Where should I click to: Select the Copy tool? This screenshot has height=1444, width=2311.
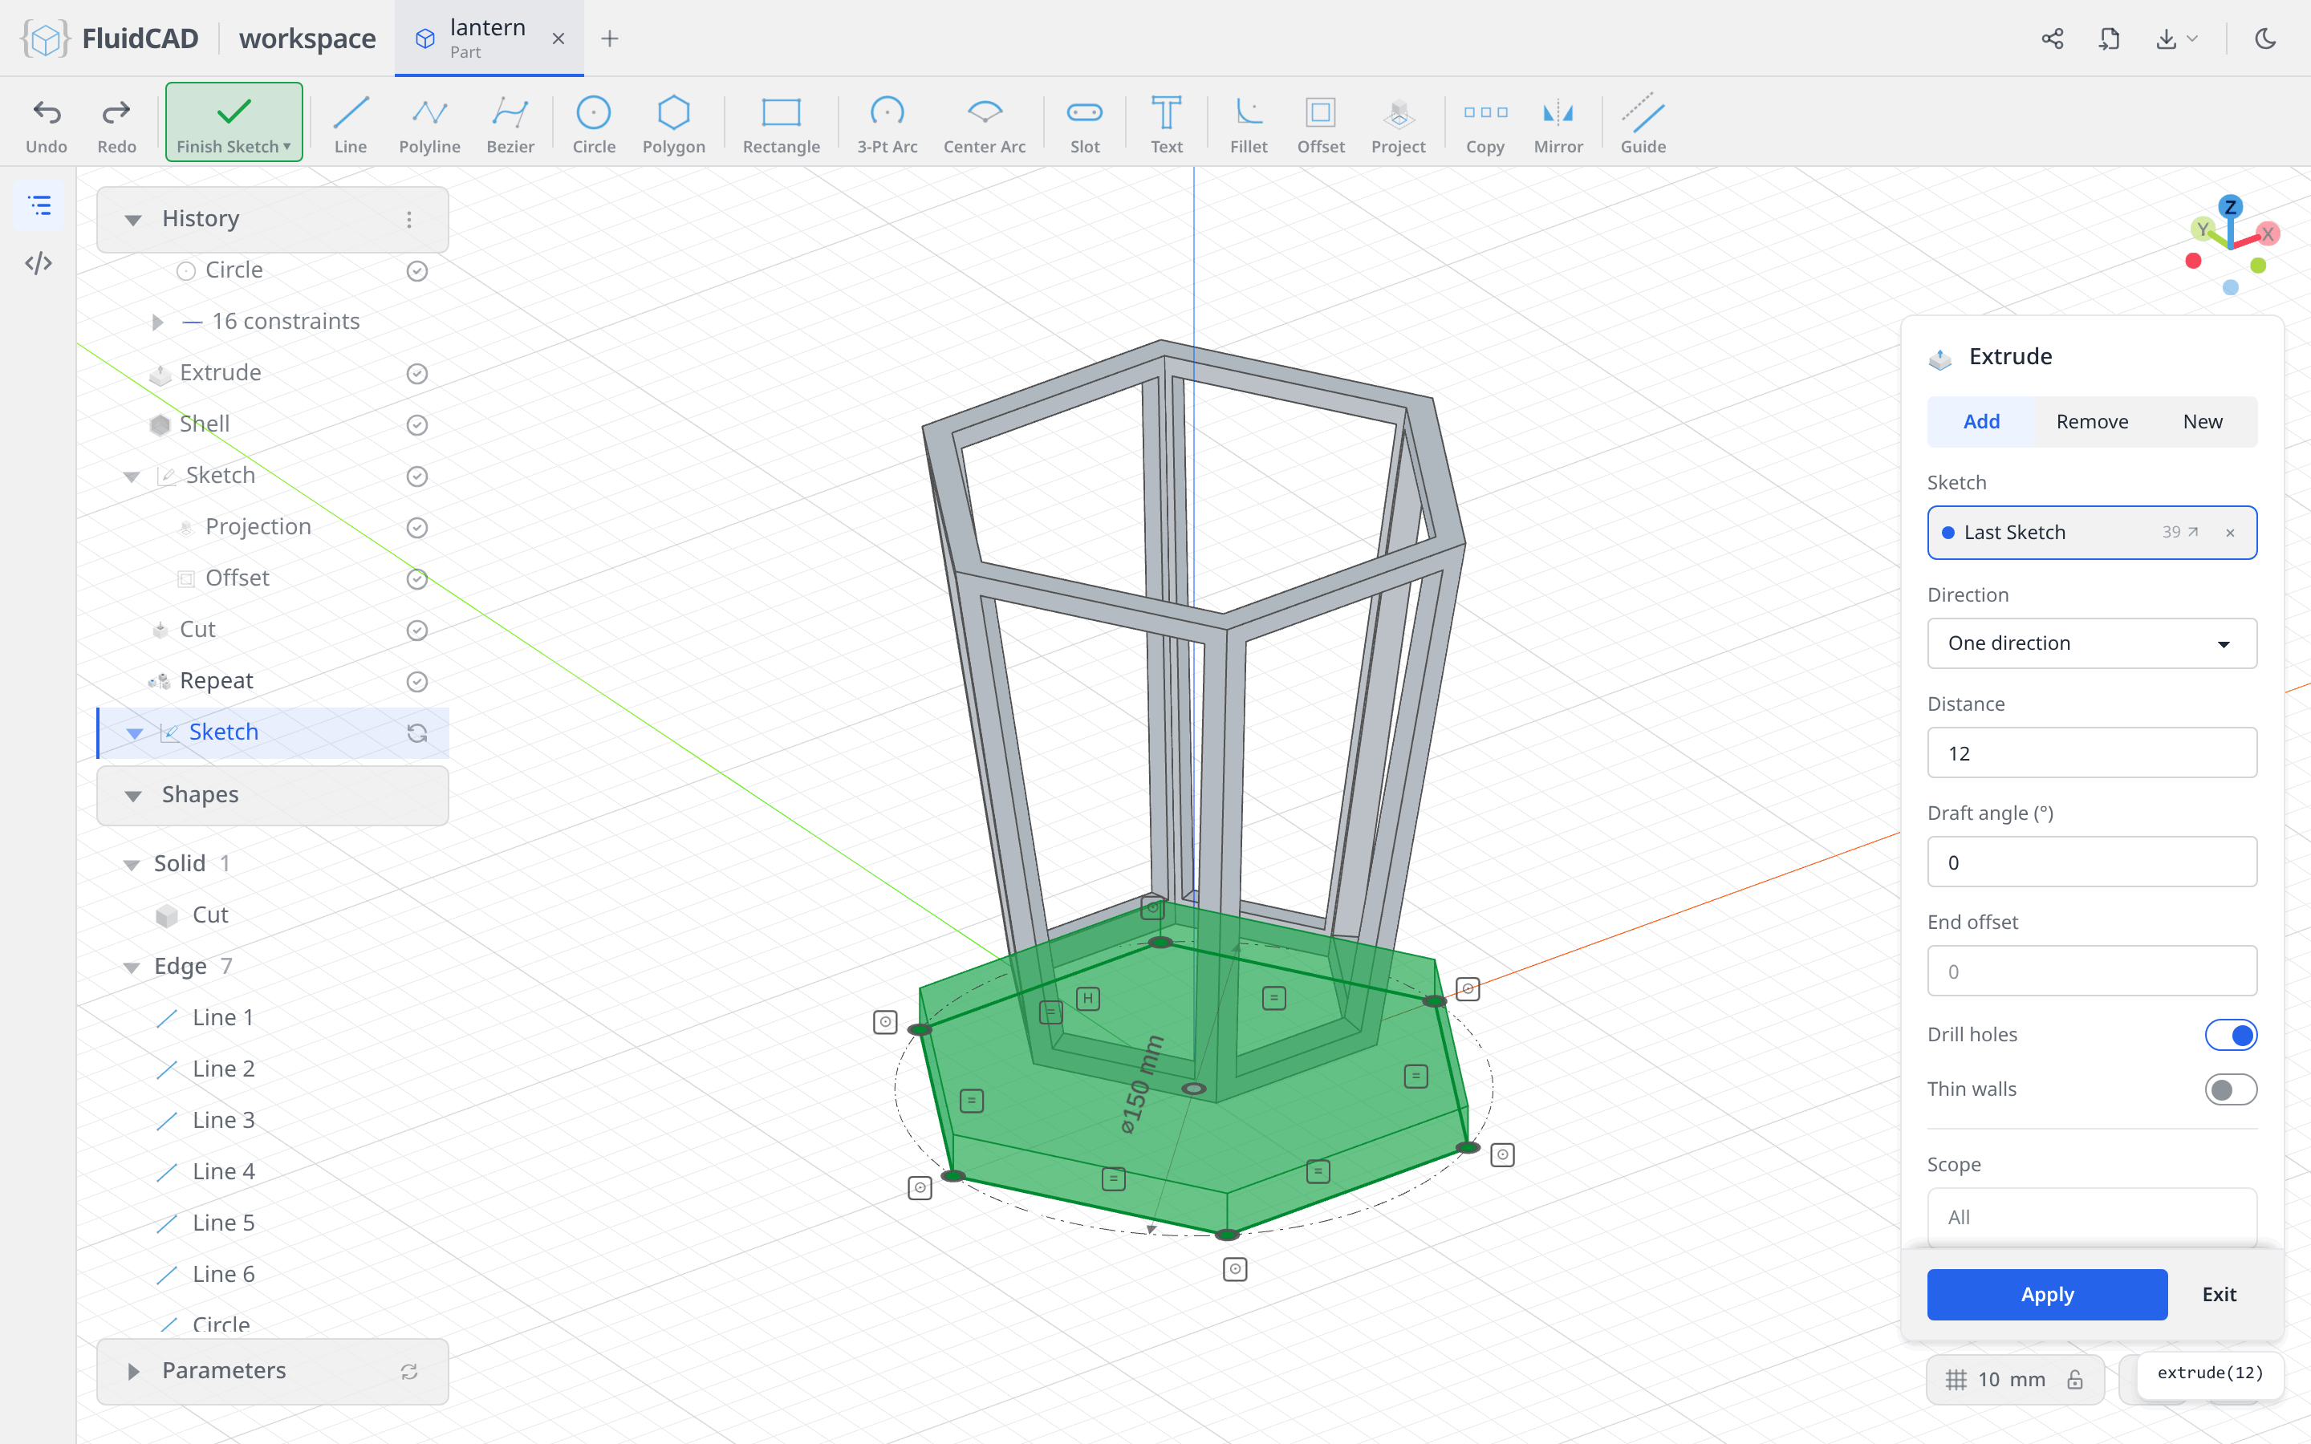(x=1485, y=124)
